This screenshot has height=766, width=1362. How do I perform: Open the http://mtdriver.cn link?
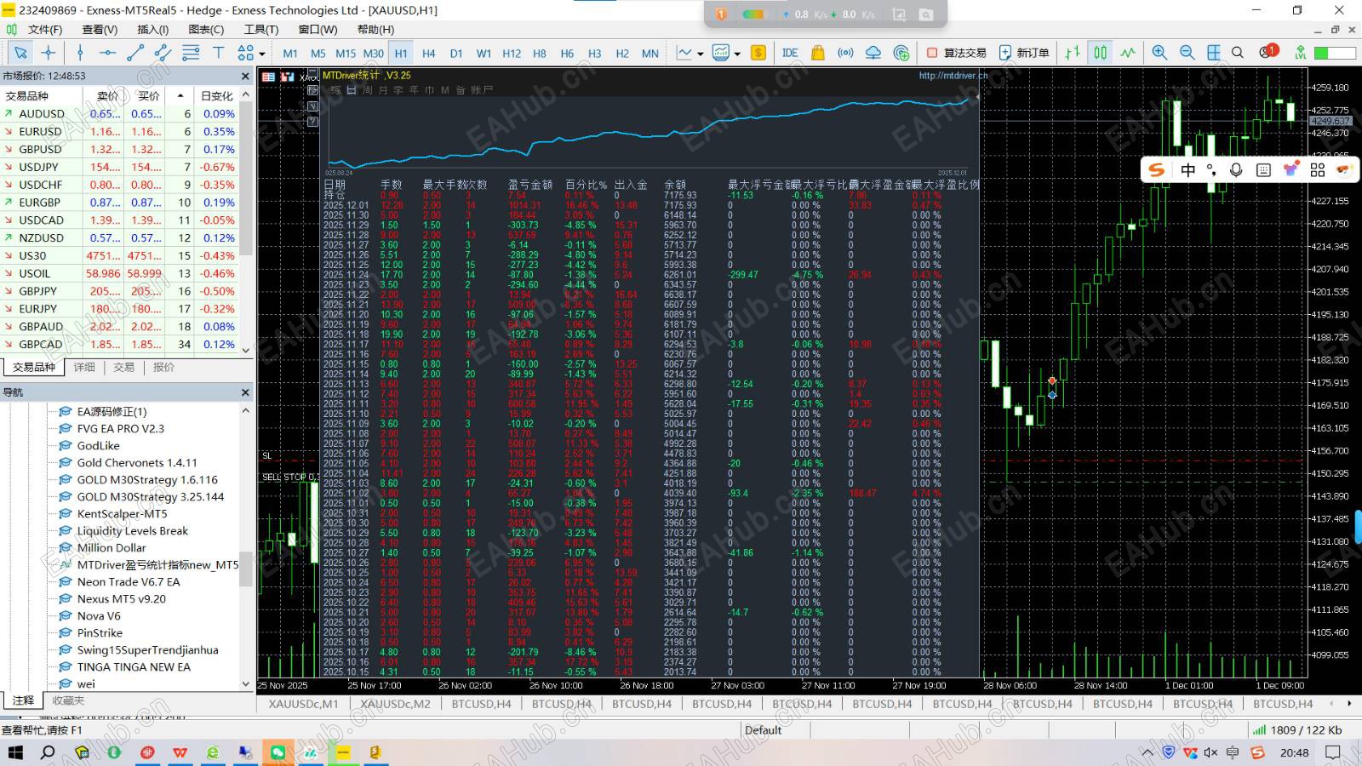953,76
